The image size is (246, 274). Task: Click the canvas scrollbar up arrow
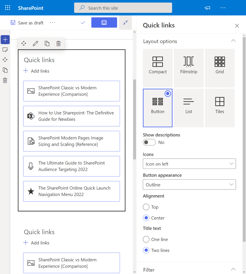click(x=135, y=32)
